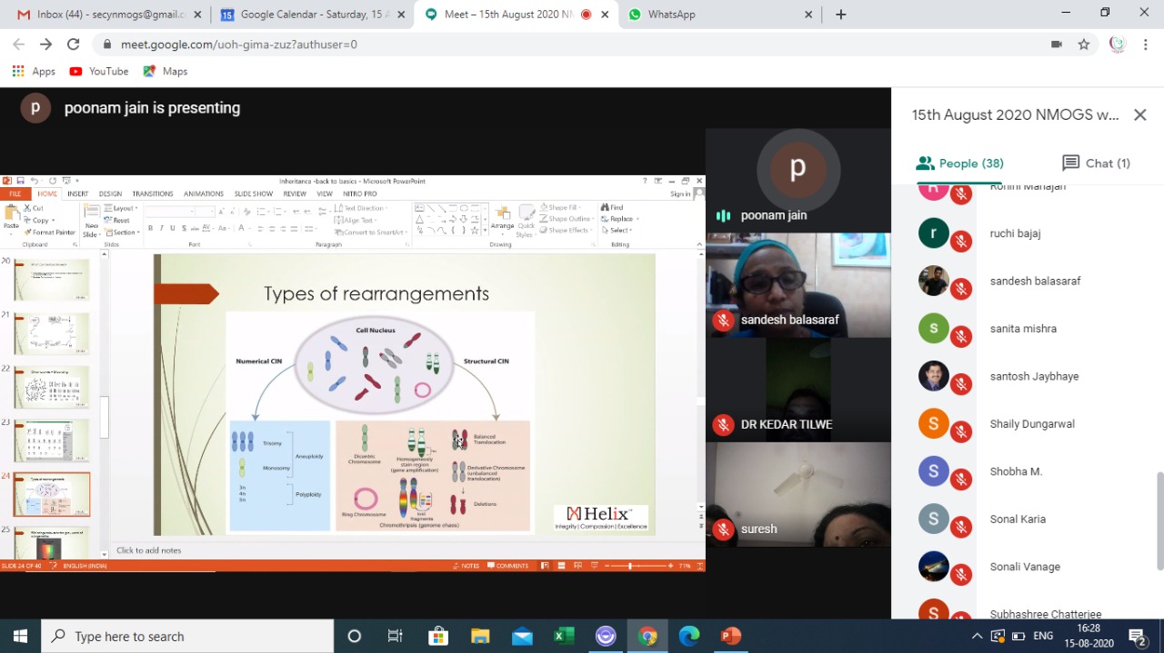Click mute indicator on suresh video tile

[723, 529]
